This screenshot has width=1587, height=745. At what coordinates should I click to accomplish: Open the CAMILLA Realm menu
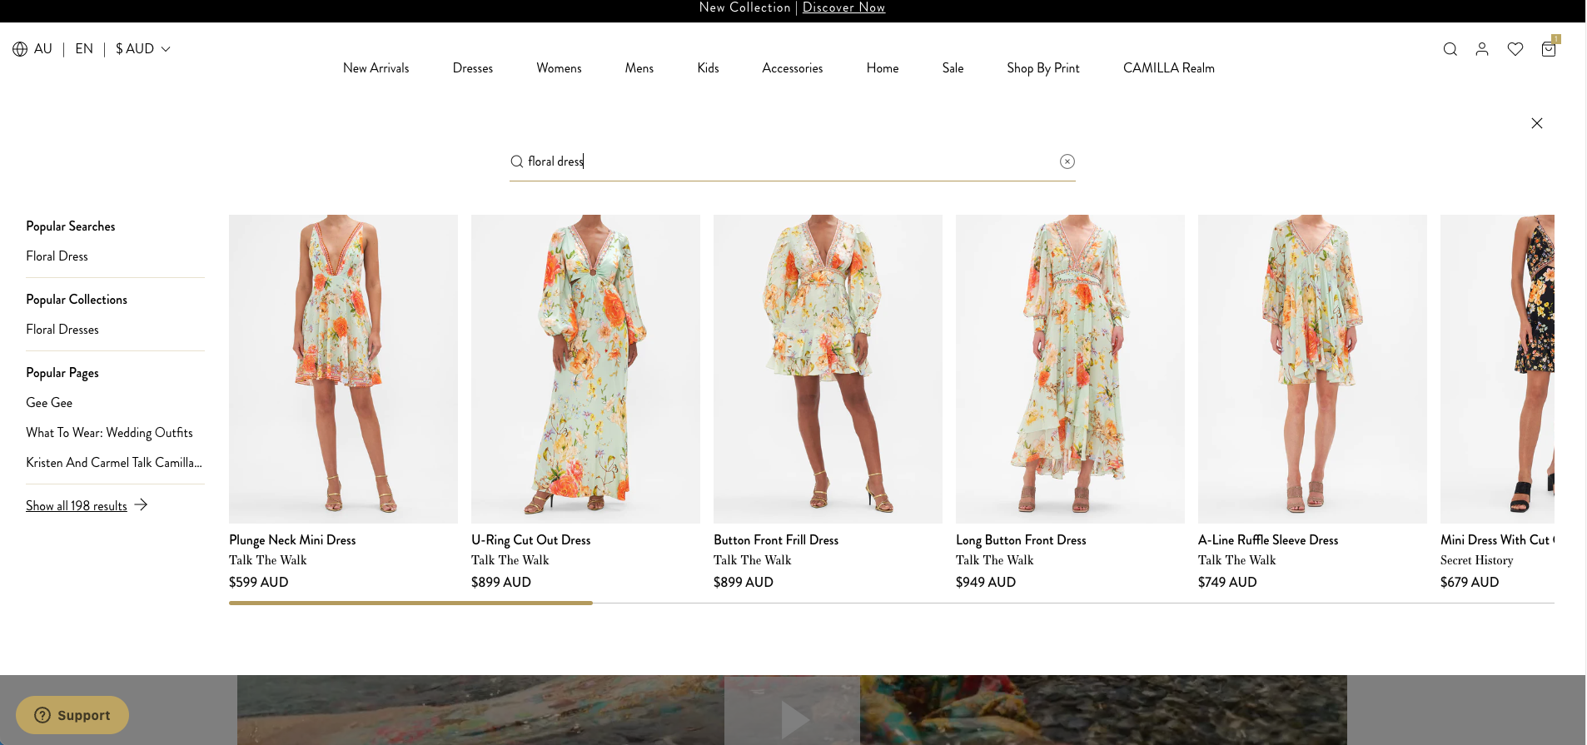[x=1169, y=68]
